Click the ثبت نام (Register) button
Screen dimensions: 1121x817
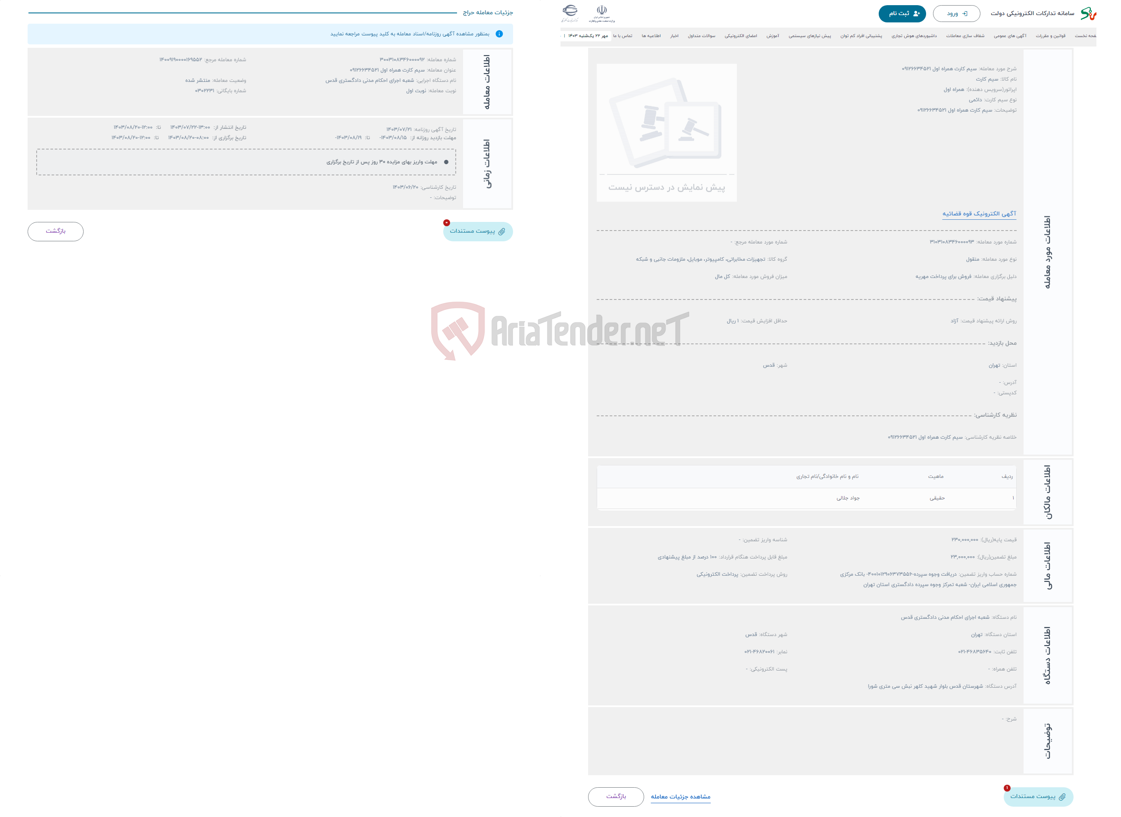point(901,13)
